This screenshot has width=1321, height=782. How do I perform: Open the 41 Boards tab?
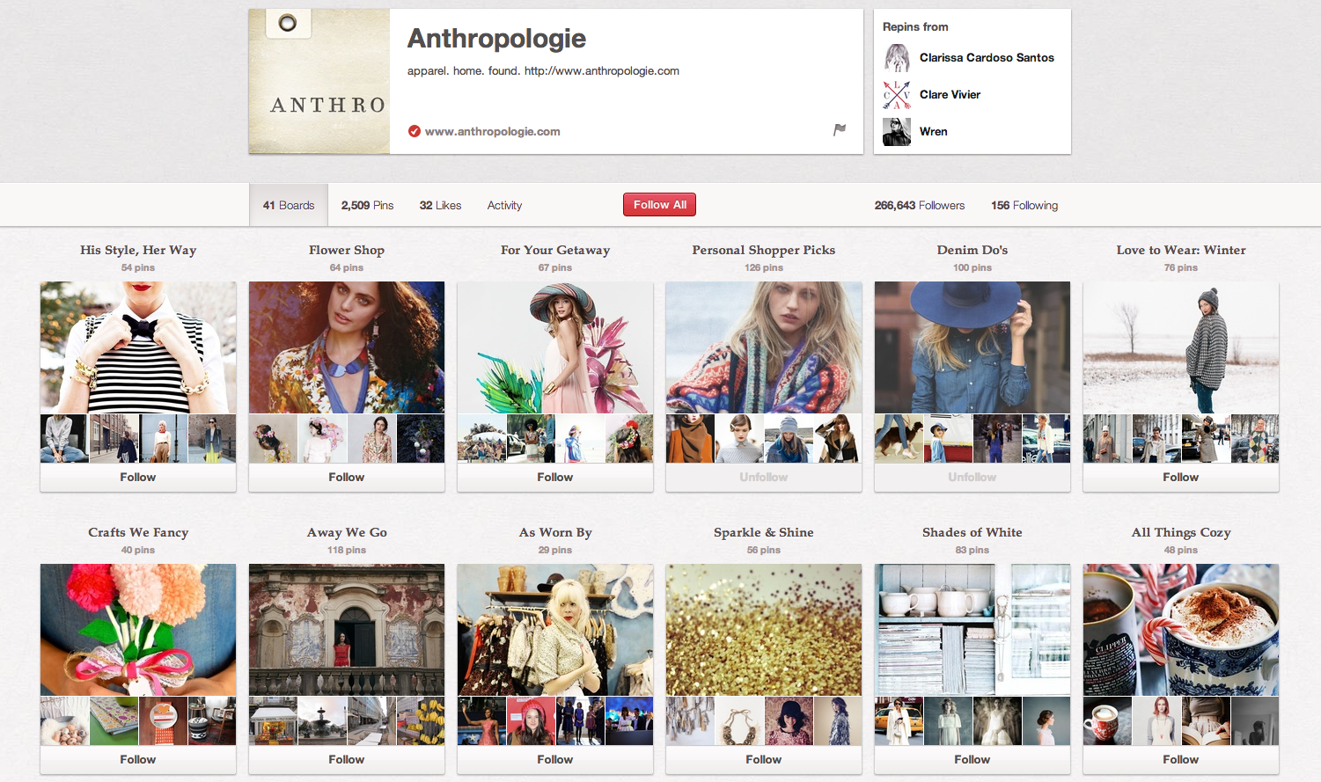[x=289, y=205]
